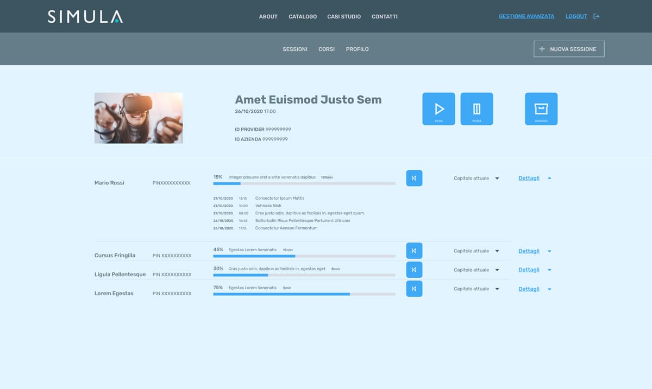Click the session title Amet Euismod Justo Sem

click(x=308, y=100)
